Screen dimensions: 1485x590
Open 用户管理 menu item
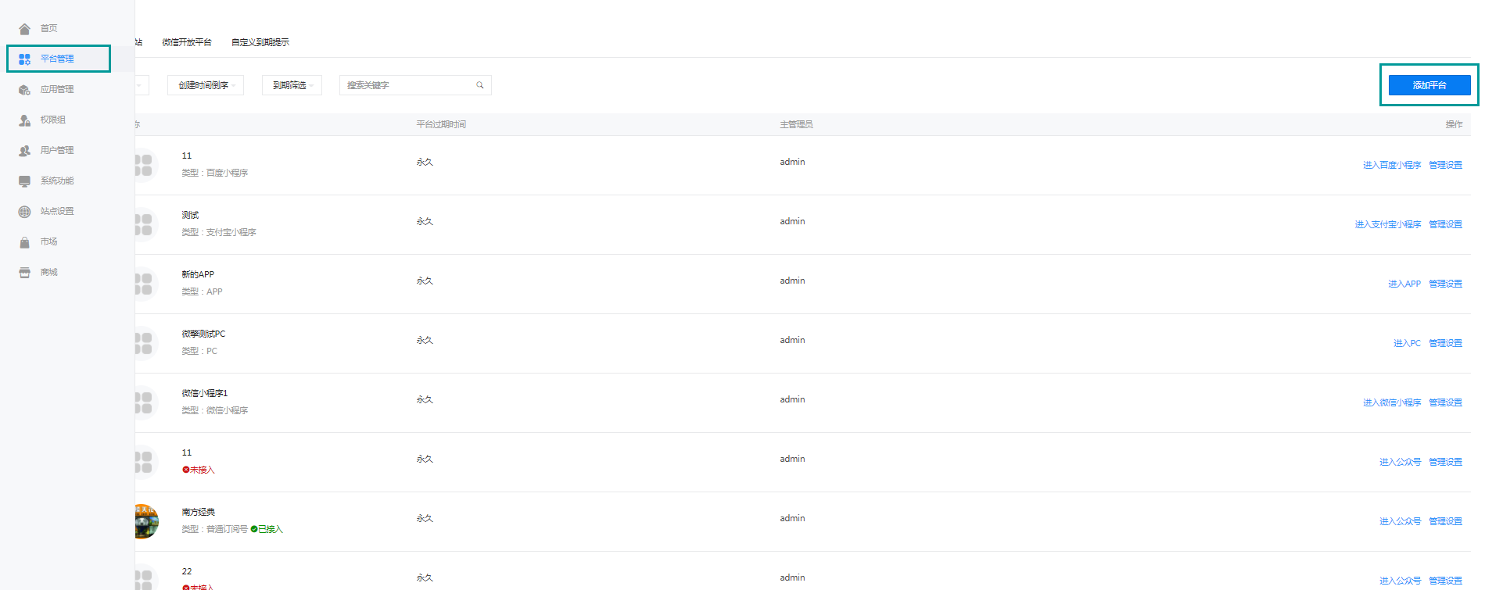point(57,150)
